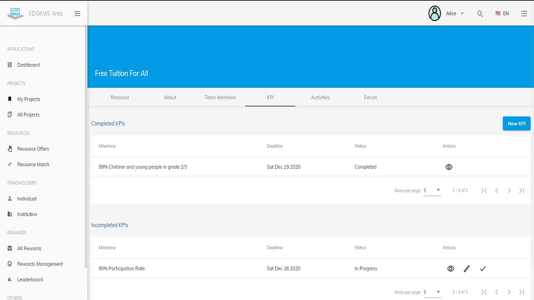The height and width of the screenshot is (300, 534).
Task: Click the 'Sat Dec 19 2020' deadline
Action: point(283,167)
